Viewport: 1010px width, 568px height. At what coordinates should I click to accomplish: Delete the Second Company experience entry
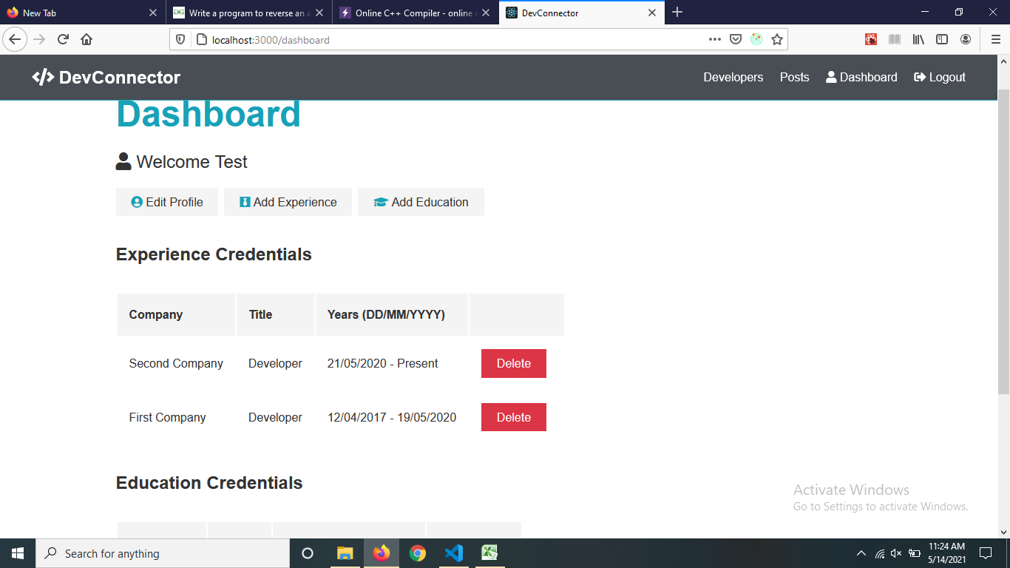tap(513, 363)
